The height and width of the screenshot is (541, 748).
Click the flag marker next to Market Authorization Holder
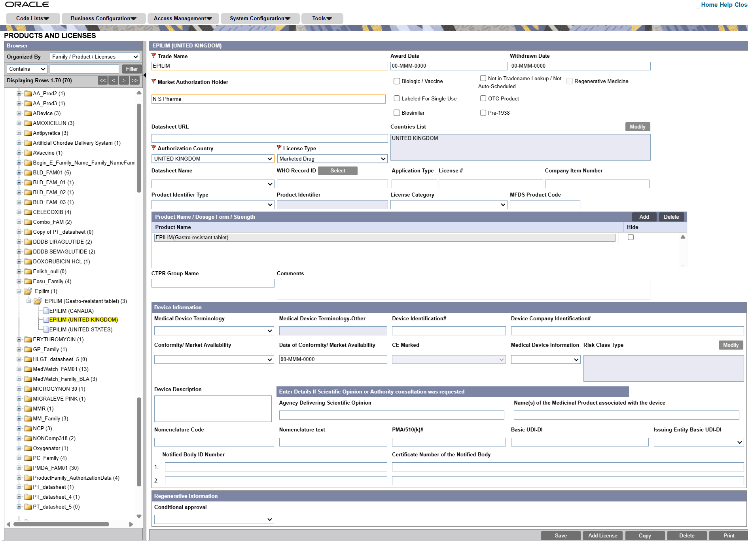155,81
